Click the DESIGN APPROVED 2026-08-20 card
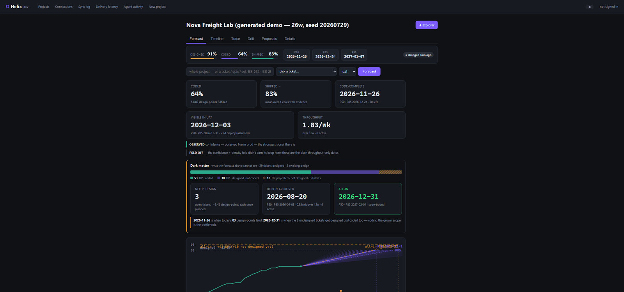This screenshot has height=292, width=624. [296, 199]
